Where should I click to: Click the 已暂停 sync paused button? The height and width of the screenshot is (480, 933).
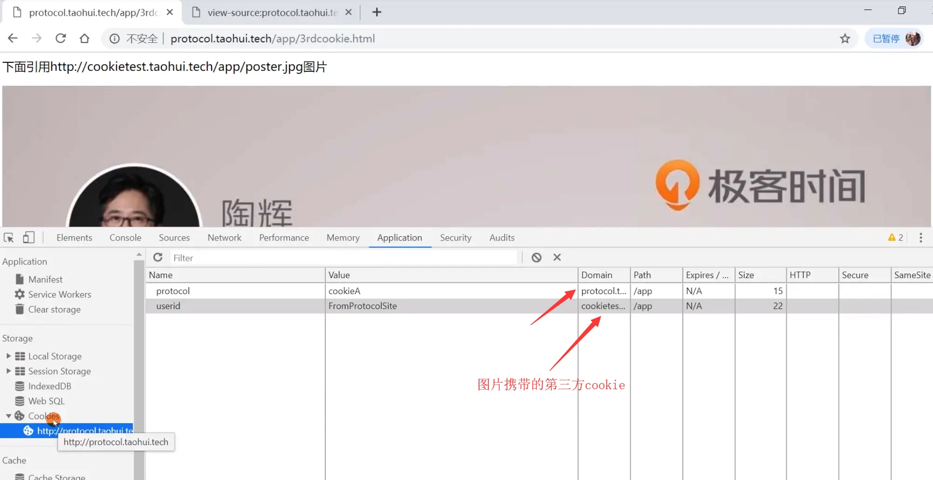point(894,39)
